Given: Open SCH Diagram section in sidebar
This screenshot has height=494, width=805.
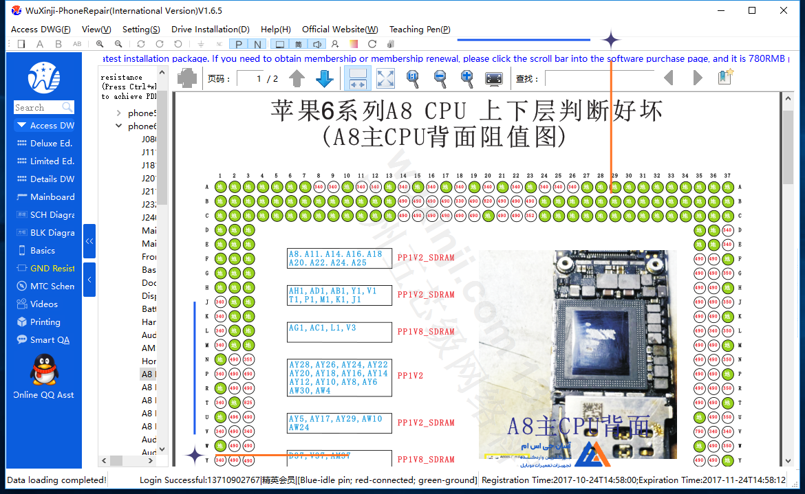Looking at the screenshot, I should pyautogui.click(x=45, y=215).
